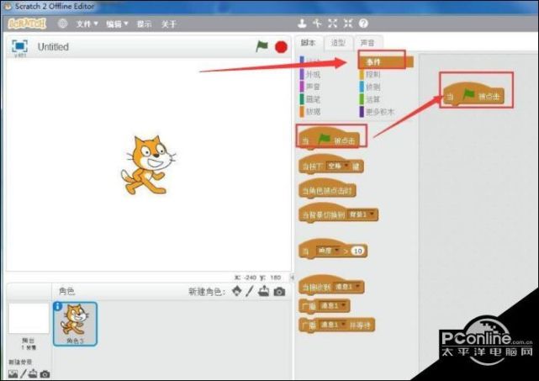This screenshot has width=539, height=381.
Task: Click the palette's green flag hat block
Action: coord(329,138)
